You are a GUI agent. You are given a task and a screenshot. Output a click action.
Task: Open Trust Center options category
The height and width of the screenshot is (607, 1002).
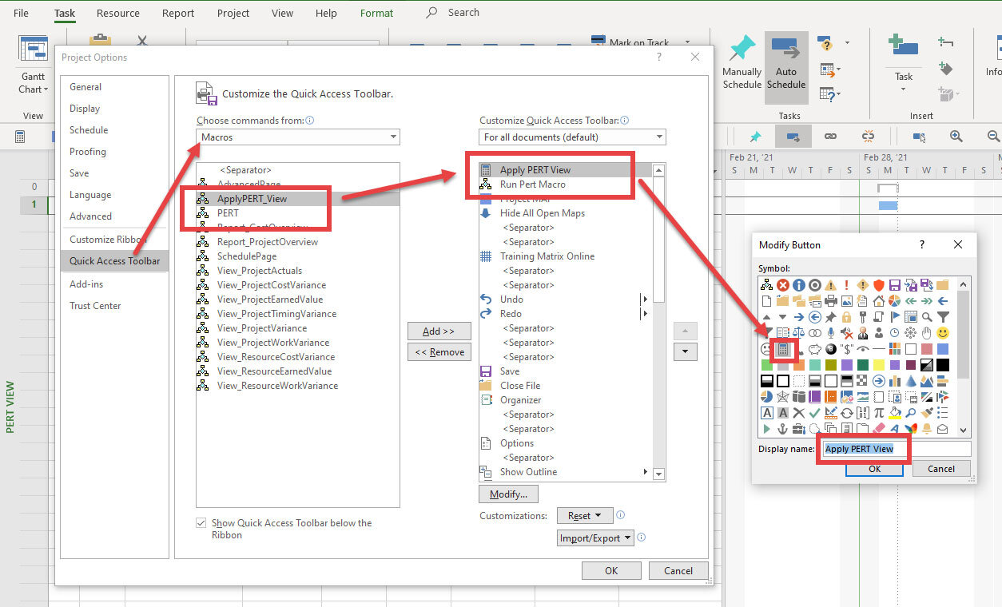pyautogui.click(x=95, y=306)
